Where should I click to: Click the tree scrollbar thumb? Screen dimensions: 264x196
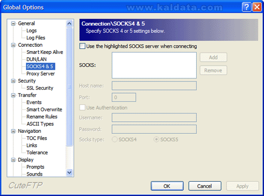click(69, 87)
